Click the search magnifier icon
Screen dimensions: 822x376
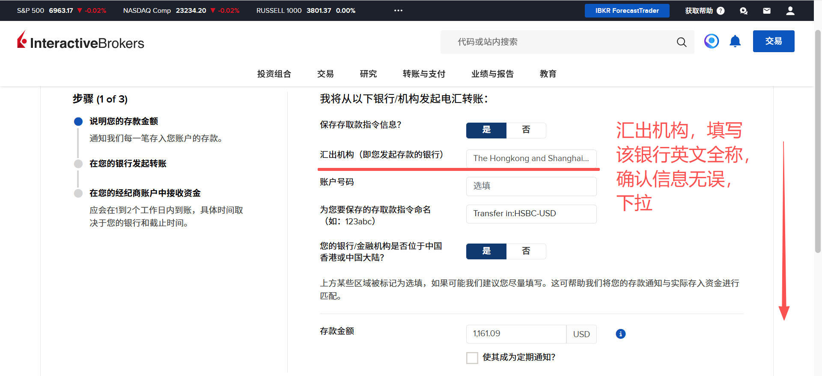pos(681,42)
